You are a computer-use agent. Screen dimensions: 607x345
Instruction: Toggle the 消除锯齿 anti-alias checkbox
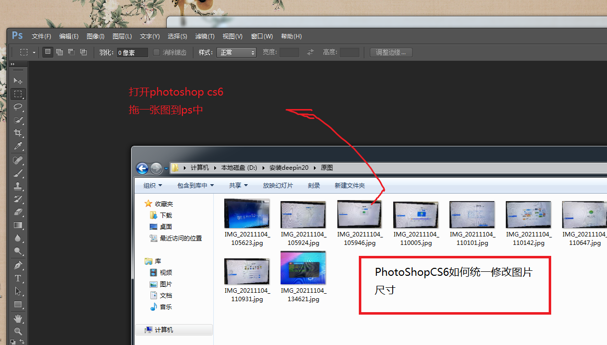pyautogui.click(x=156, y=52)
